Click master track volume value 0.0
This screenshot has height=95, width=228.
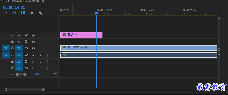pos(37,74)
